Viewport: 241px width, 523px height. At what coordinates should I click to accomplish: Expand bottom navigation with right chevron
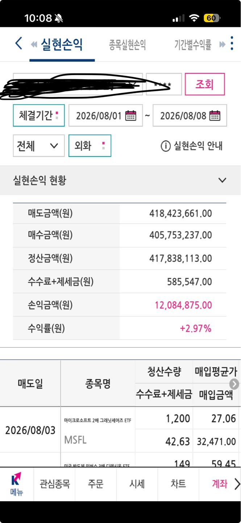[237, 484]
